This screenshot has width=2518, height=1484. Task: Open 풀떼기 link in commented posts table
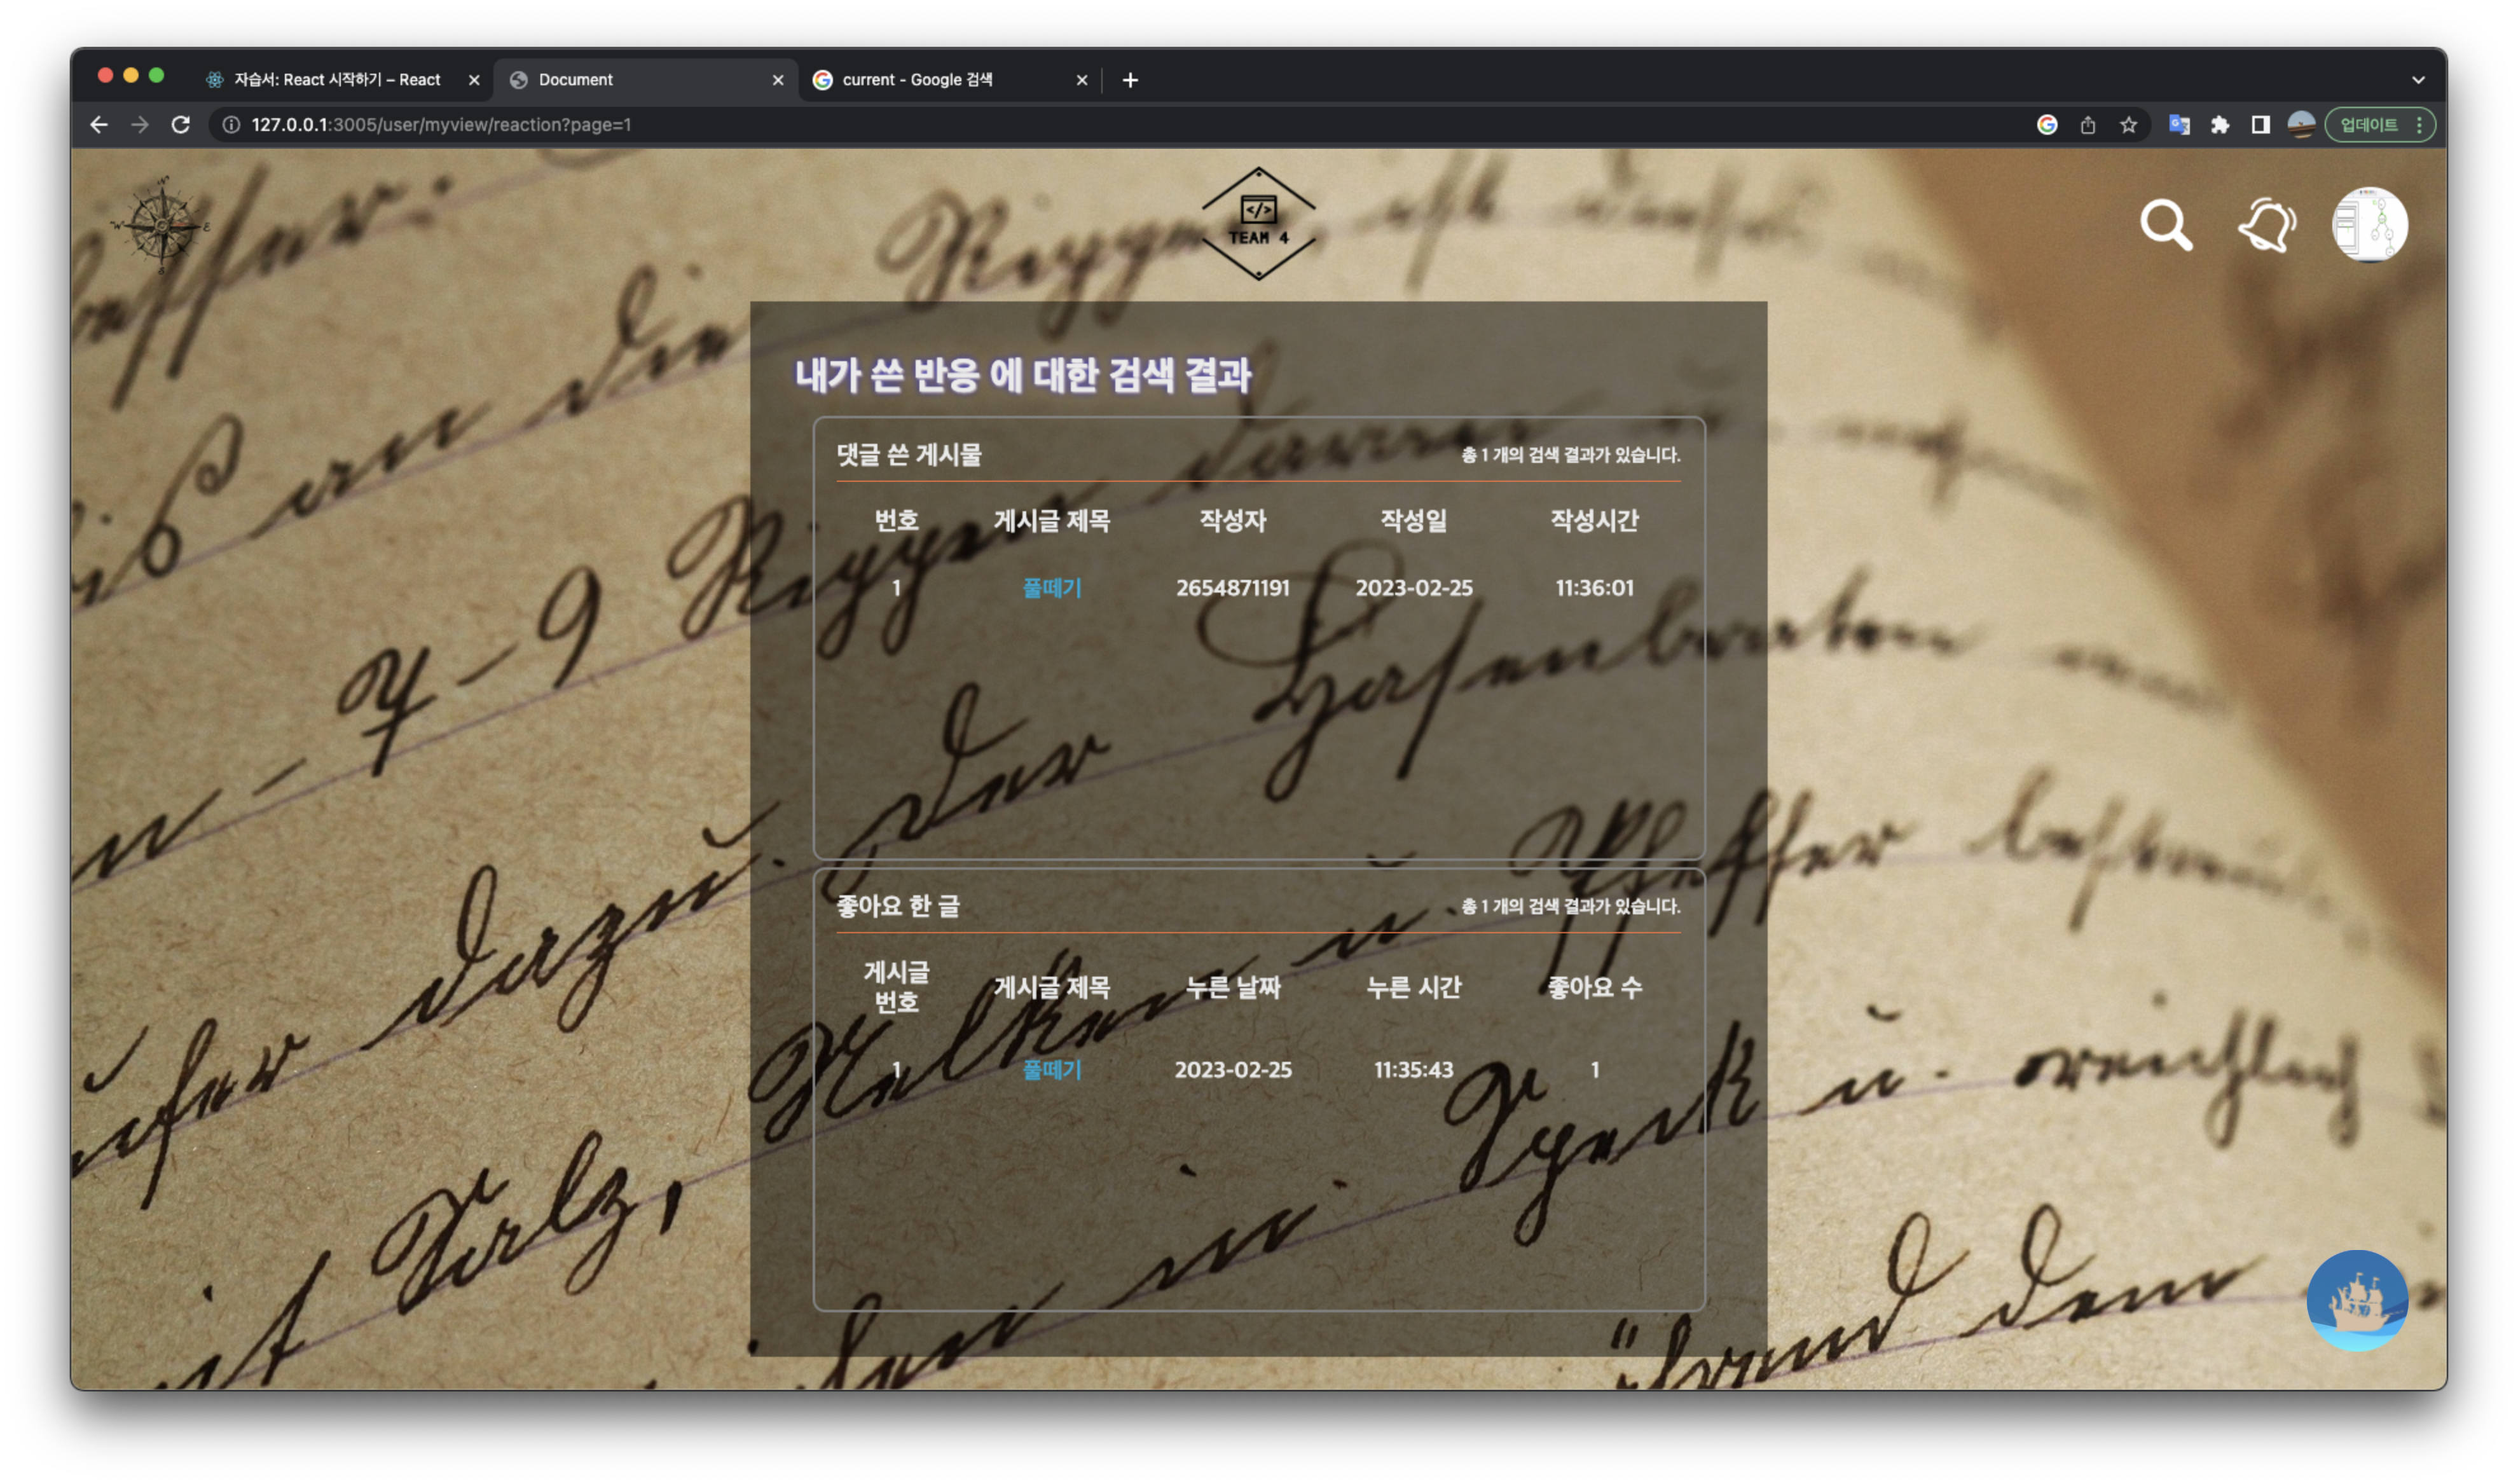click(x=1052, y=588)
